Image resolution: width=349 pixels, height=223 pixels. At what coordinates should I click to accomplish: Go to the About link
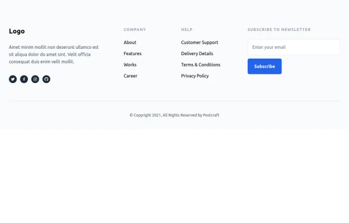tap(130, 42)
